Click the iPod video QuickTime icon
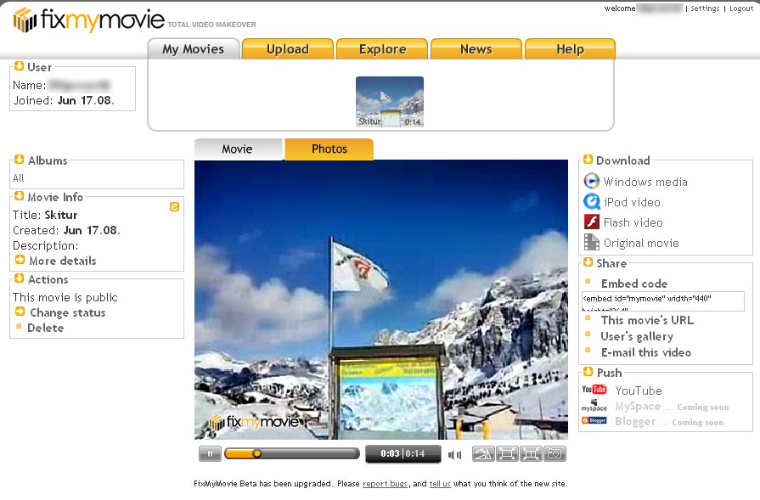Image resolution: width=760 pixels, height=500 pixels. coord(591,201)
